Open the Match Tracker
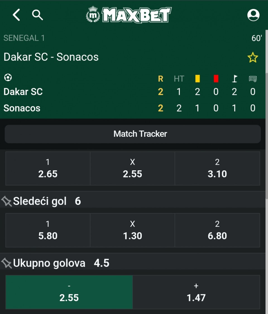268x314 pixels. click(x=133, y=134)
